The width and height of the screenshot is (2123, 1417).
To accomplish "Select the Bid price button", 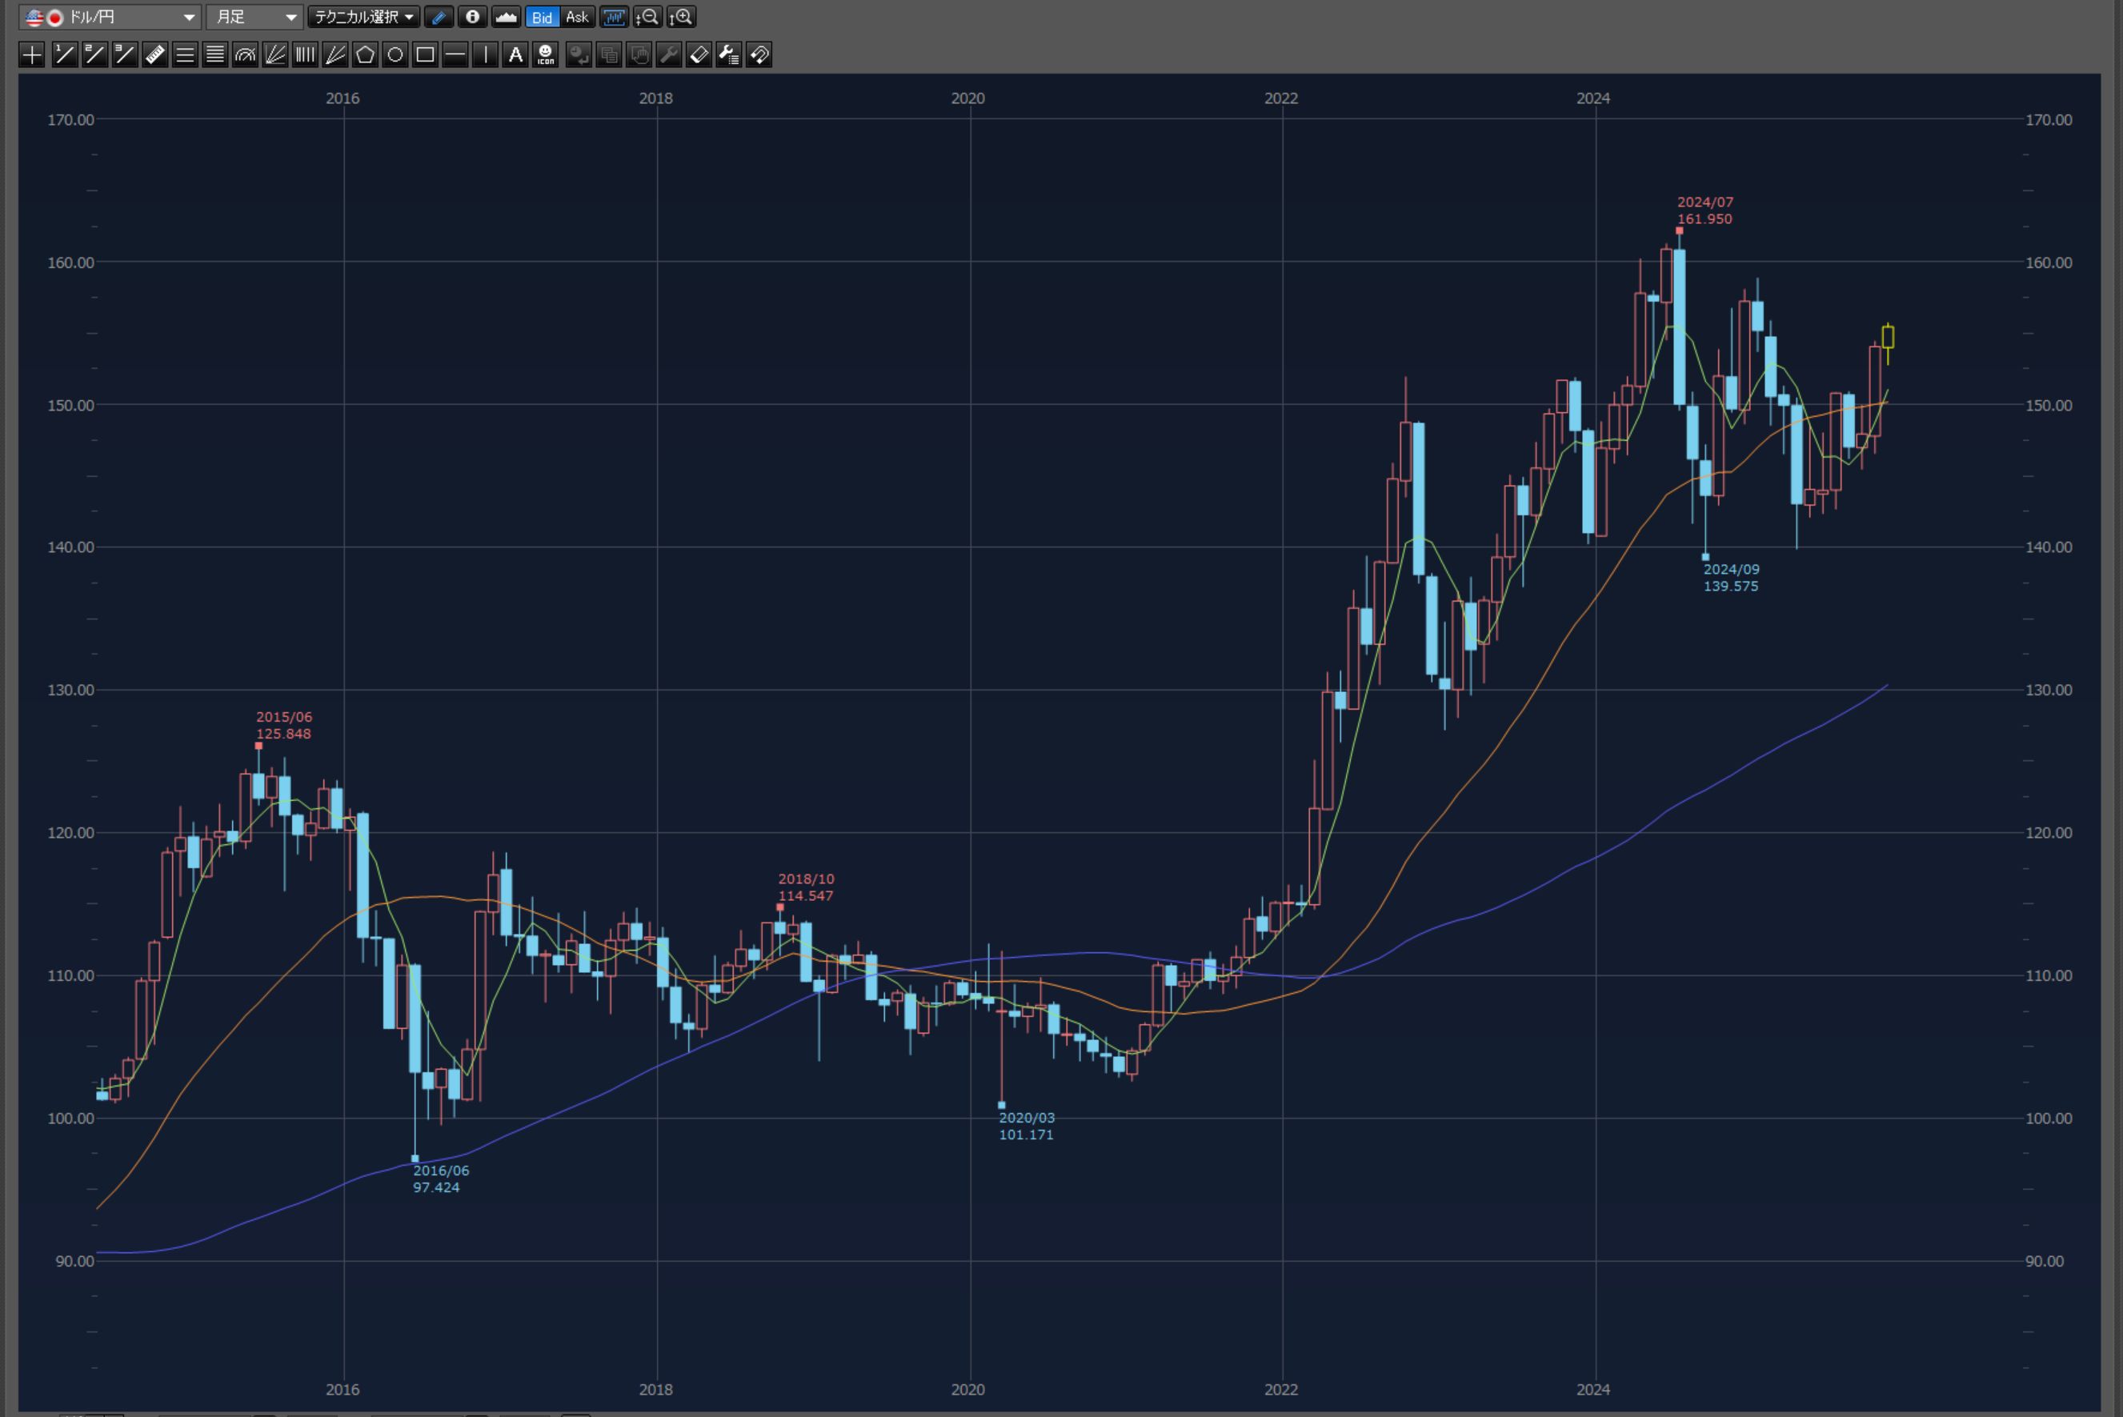I will (x=542, y=17).
